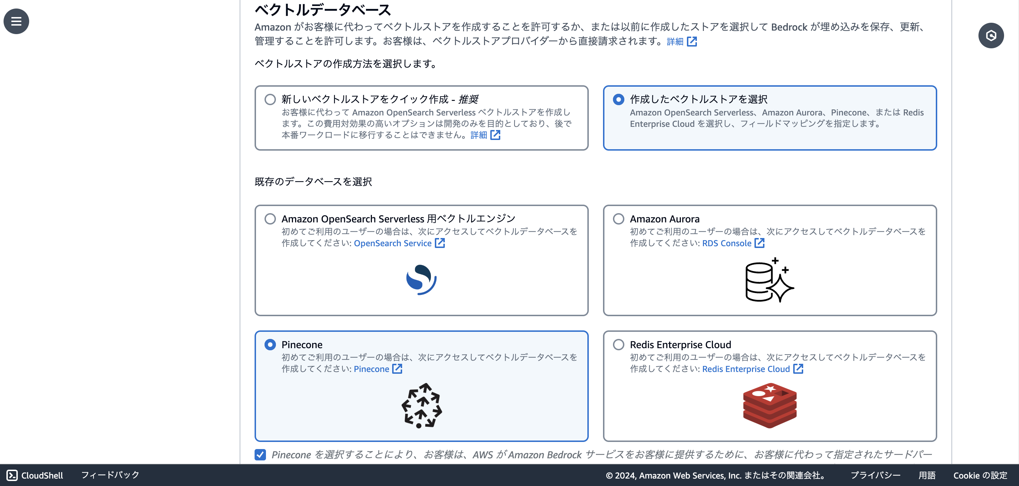Click the external link icon next to OpenSearch Service
Image resolution: width=1019 pixels, height=486 pixels.
(439, 243)
